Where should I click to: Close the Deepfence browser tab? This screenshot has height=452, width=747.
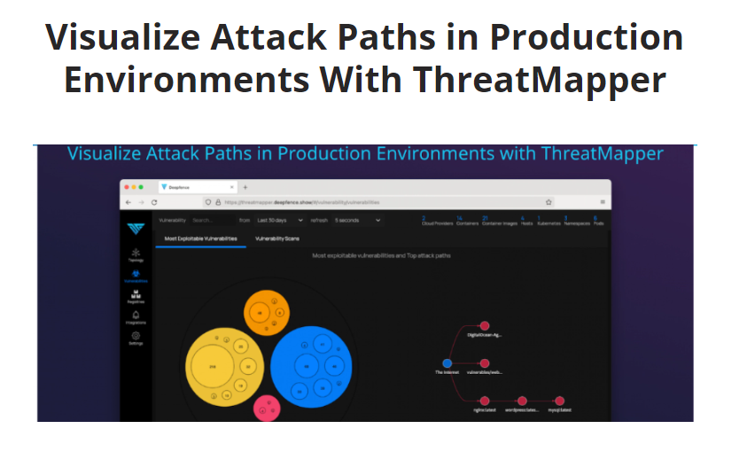(x=232, y=188)
